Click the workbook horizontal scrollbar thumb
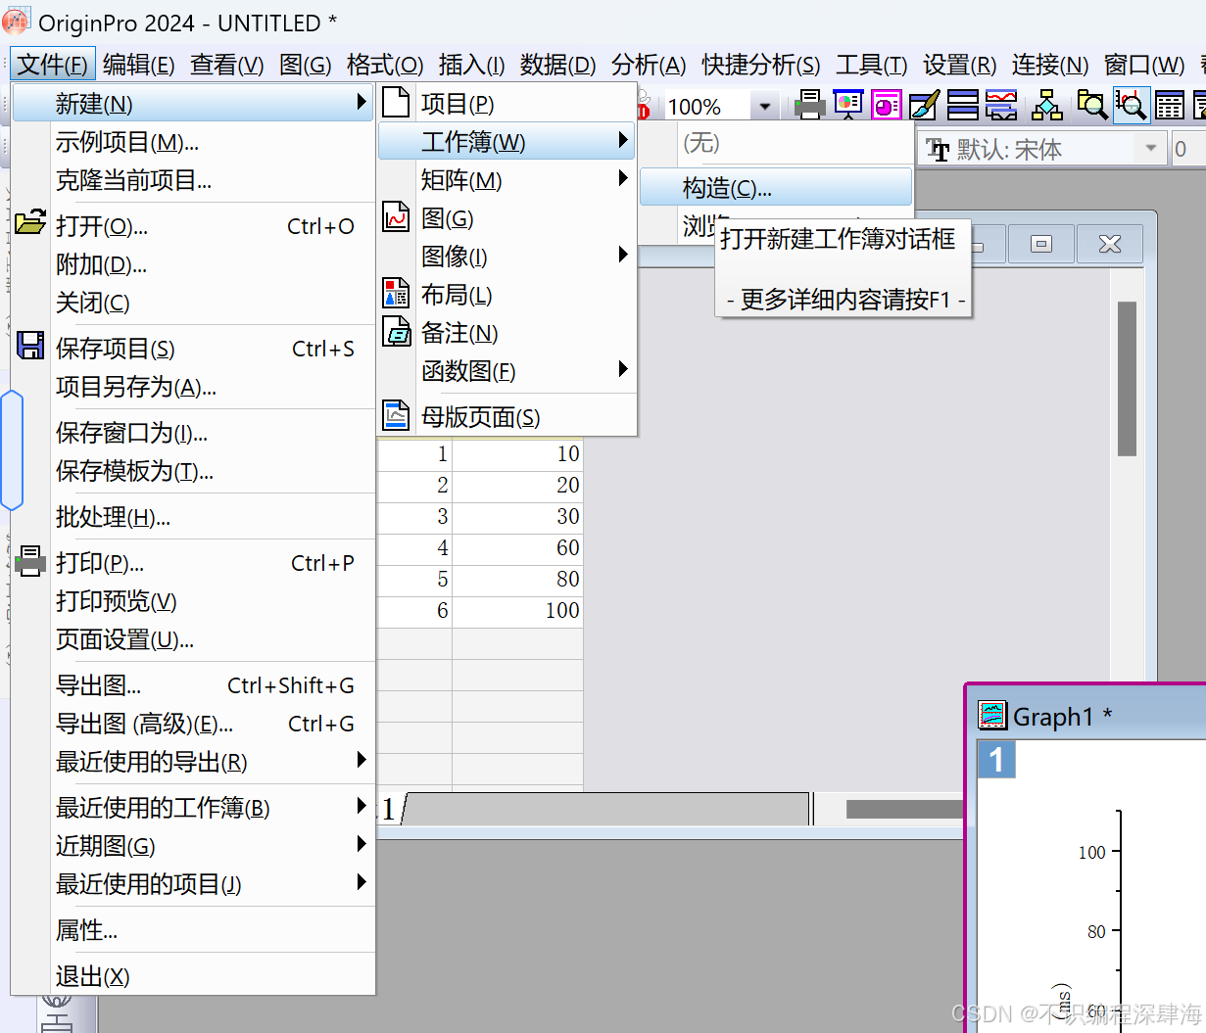 click(905, 809)
